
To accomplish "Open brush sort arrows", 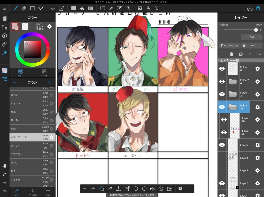I will coord(49,82).
